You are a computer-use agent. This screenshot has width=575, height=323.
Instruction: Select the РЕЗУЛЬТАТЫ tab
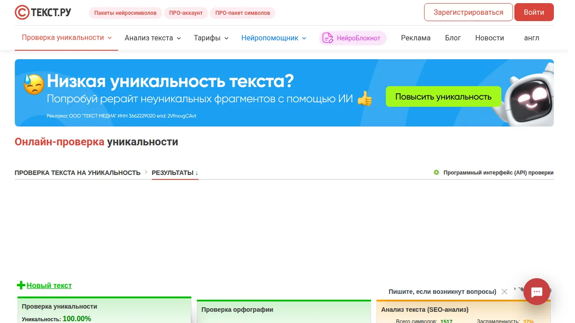click(x=175, y=173)
